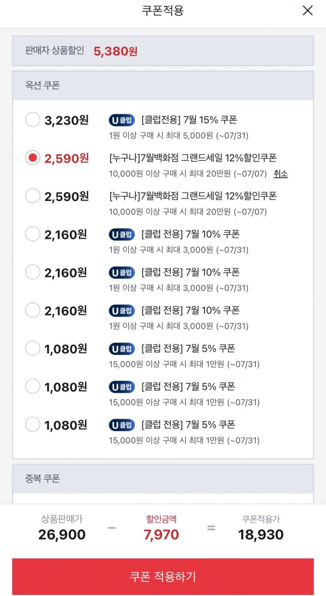The image size is (326, 596).
Task: Tap the U클럽 badge on first 5% coupon
Action: (x=121, y=349)
